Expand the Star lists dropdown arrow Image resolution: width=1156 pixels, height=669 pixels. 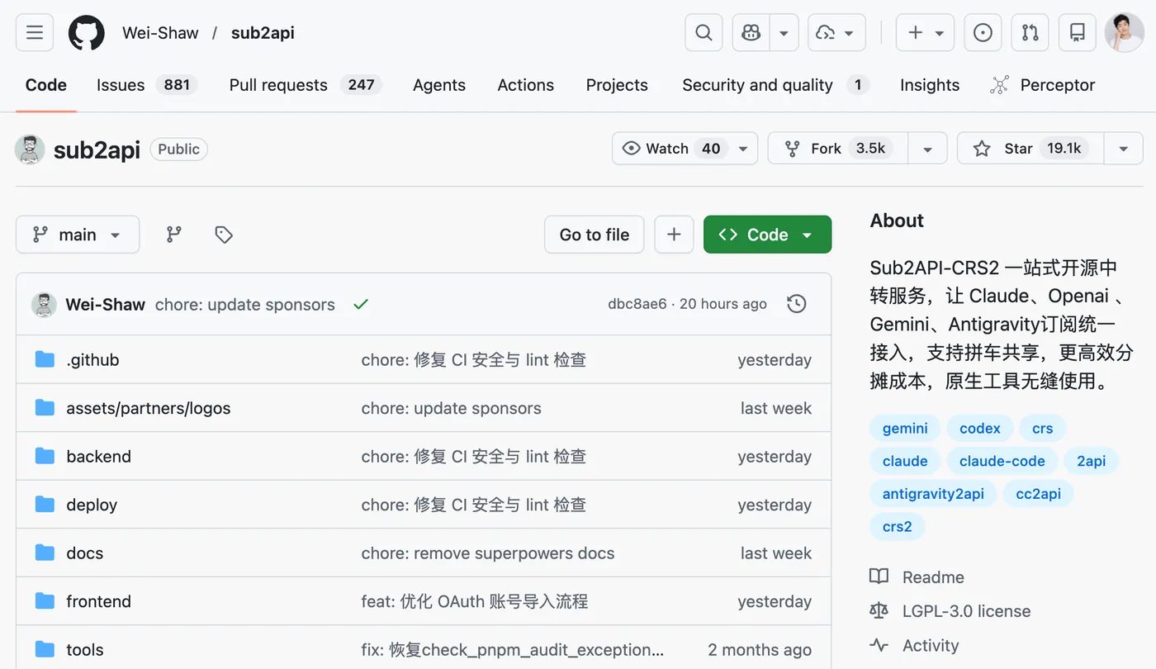(1124, 149)
